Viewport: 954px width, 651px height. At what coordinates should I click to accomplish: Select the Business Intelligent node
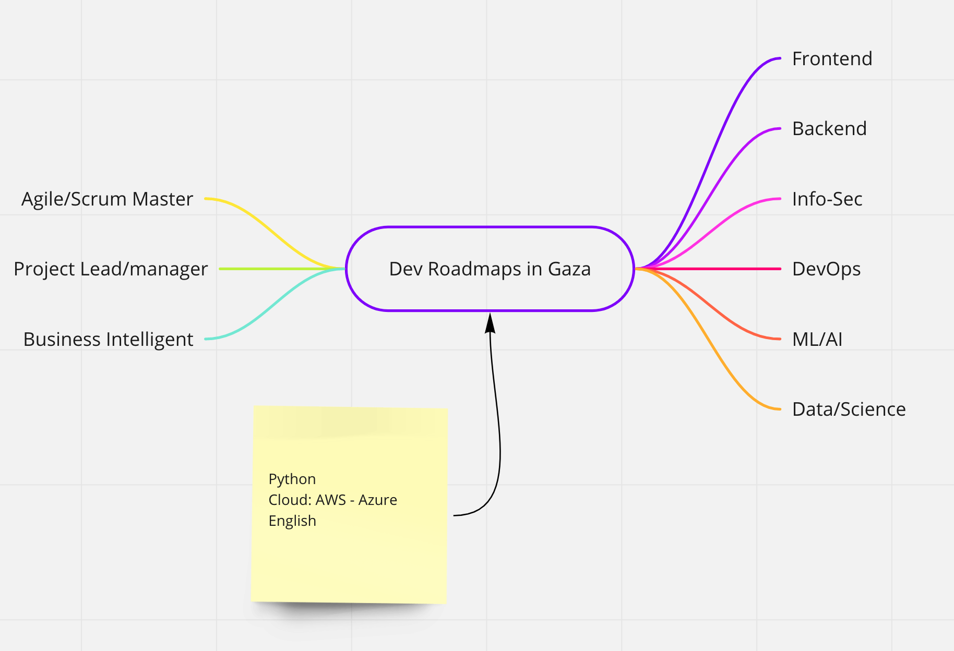pos(108,340)
